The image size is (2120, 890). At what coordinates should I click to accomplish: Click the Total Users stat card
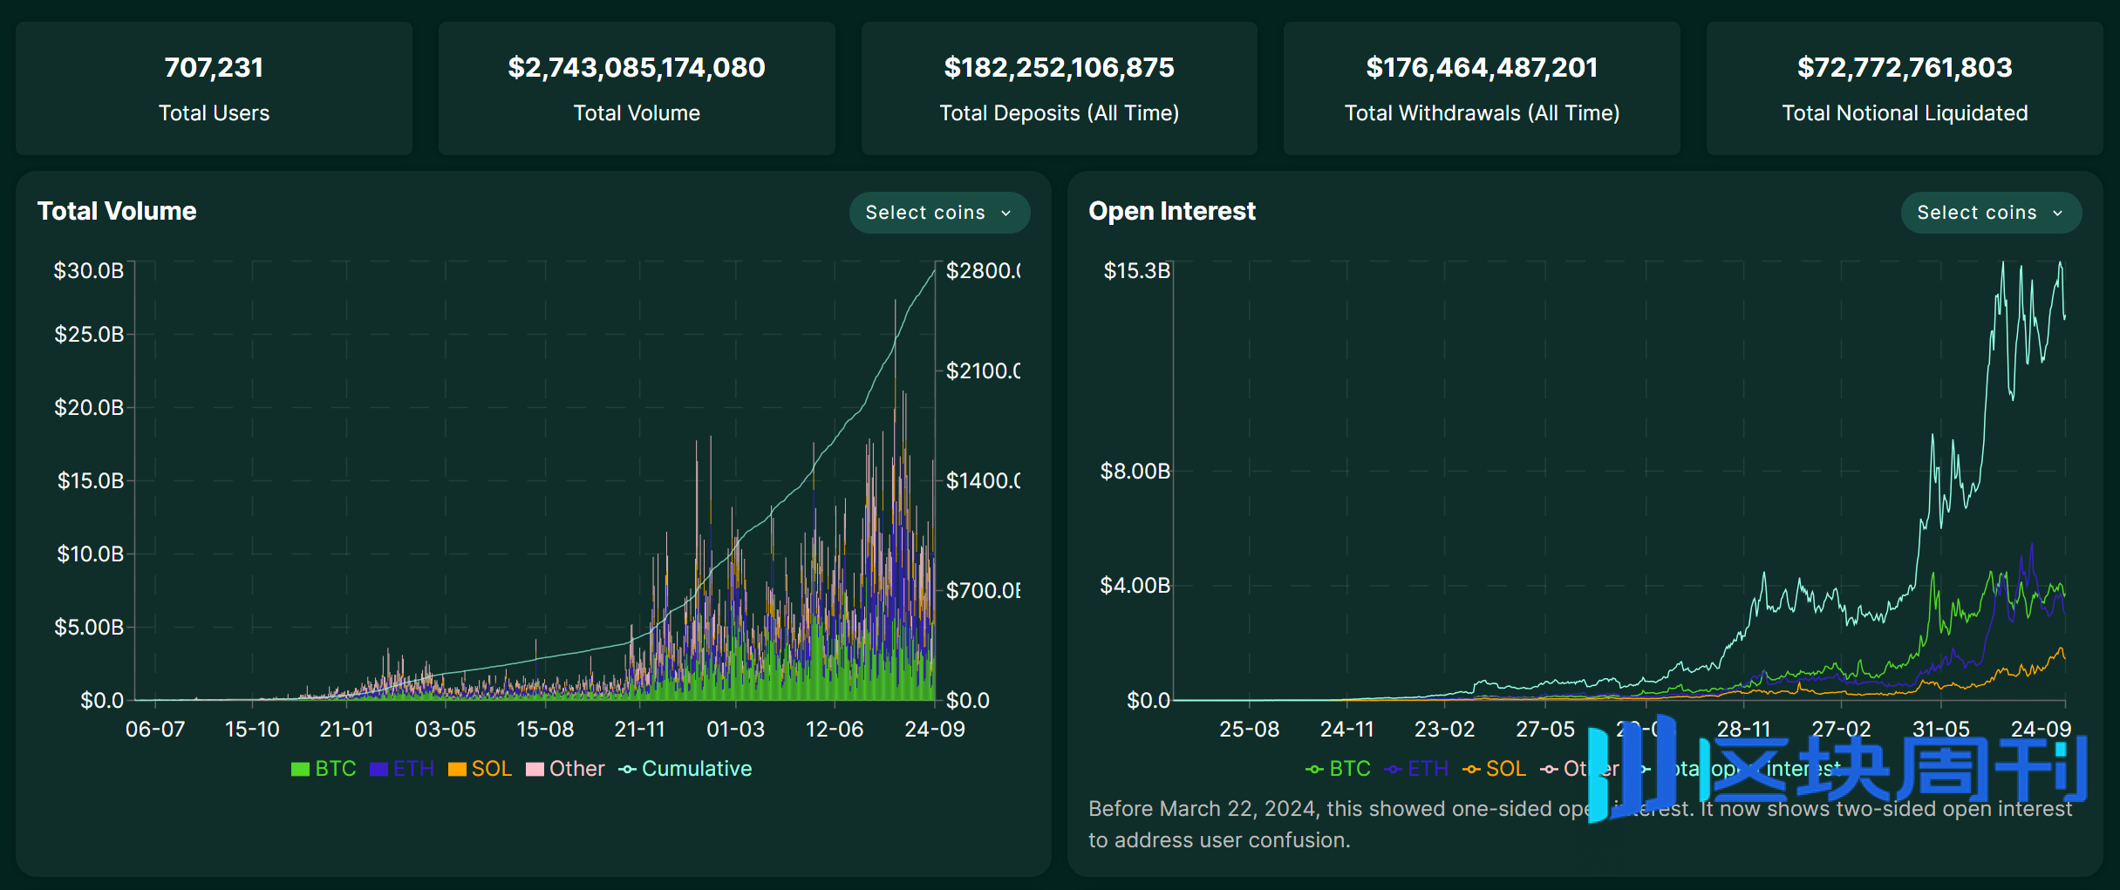coord(214,89)
